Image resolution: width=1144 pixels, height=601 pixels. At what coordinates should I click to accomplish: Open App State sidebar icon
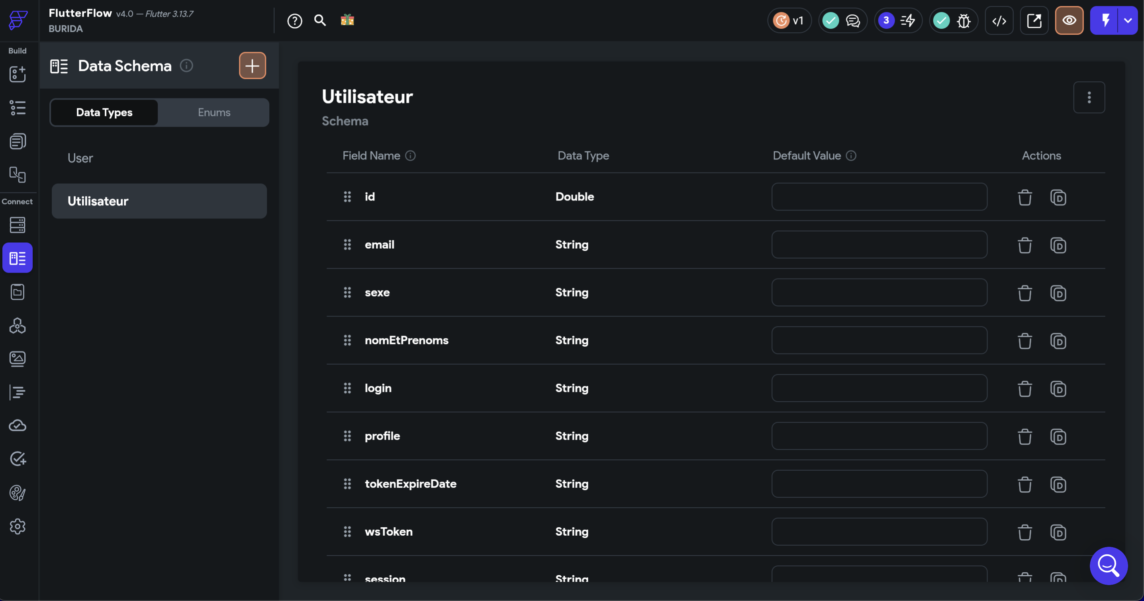[x=17, y=292]
